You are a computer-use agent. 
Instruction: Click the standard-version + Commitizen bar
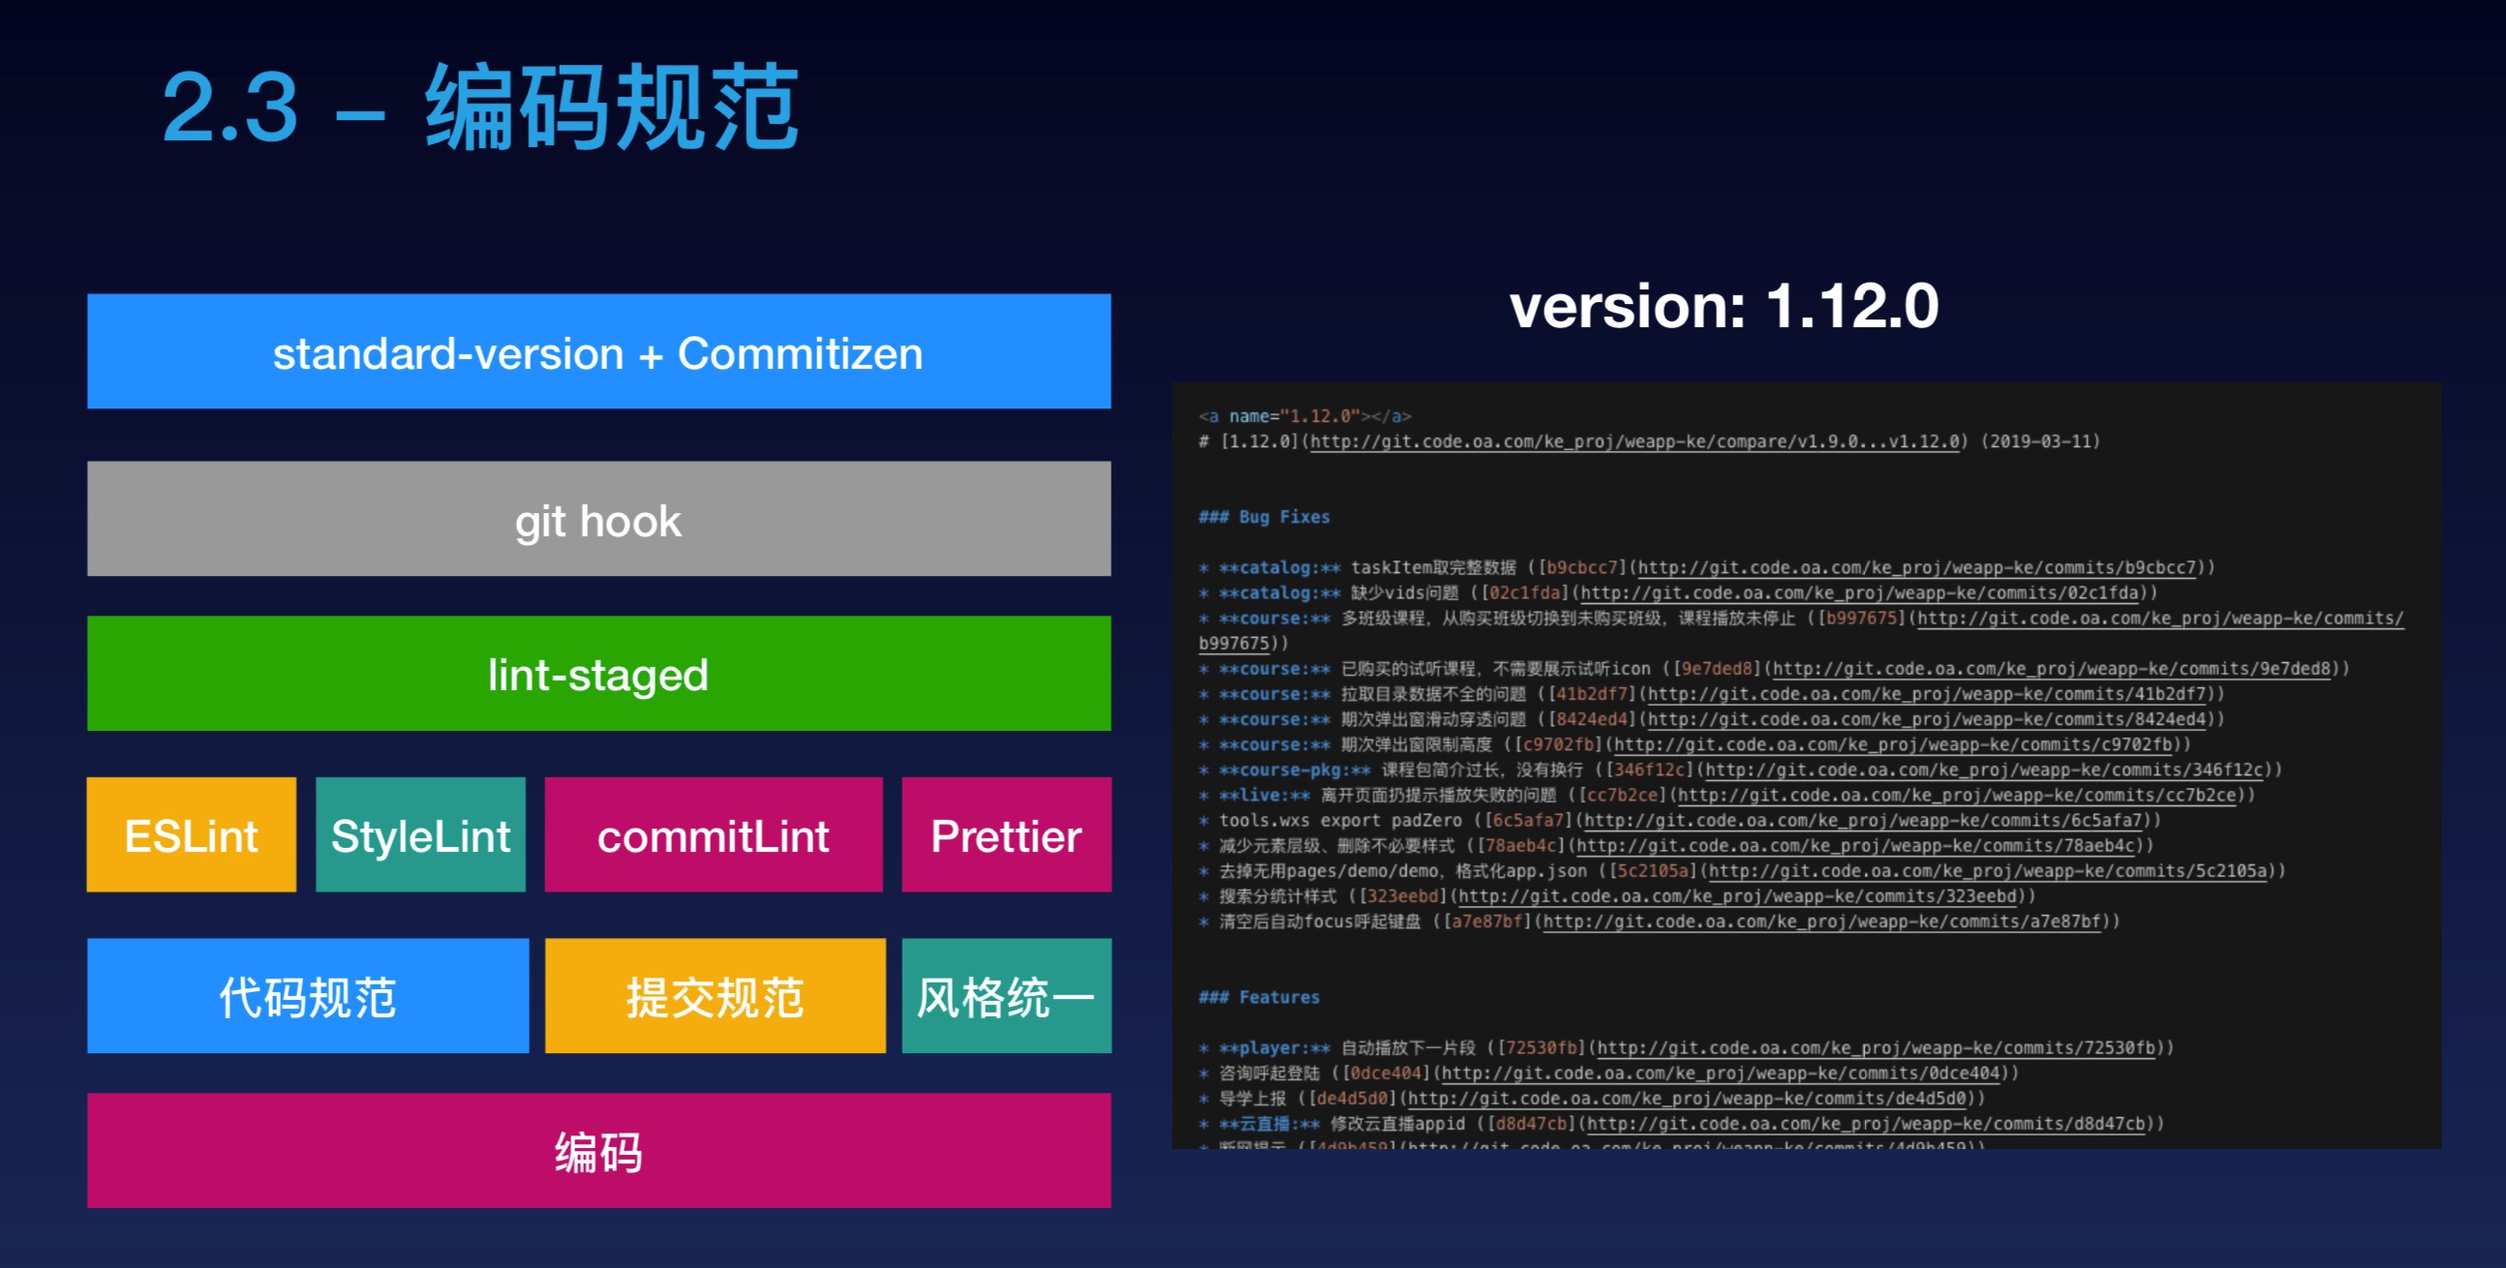pyautogui.click(x=597, y=352)
